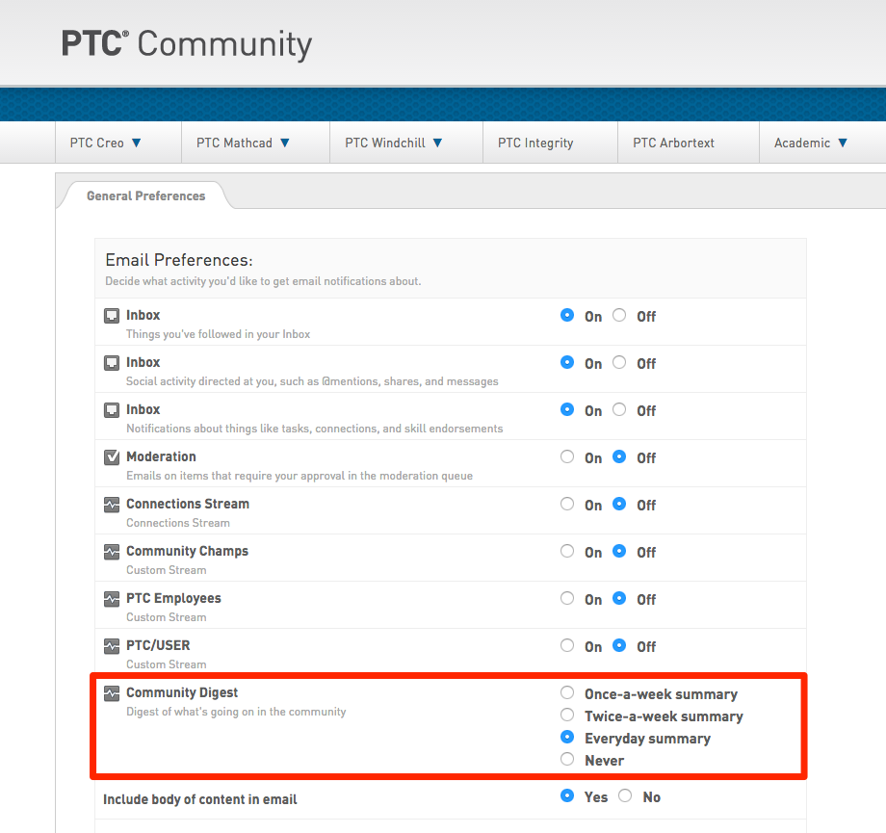Select Off radio for Moderation emails
The height and width of the screenshot is (833, 886).
tap(619, 456)
